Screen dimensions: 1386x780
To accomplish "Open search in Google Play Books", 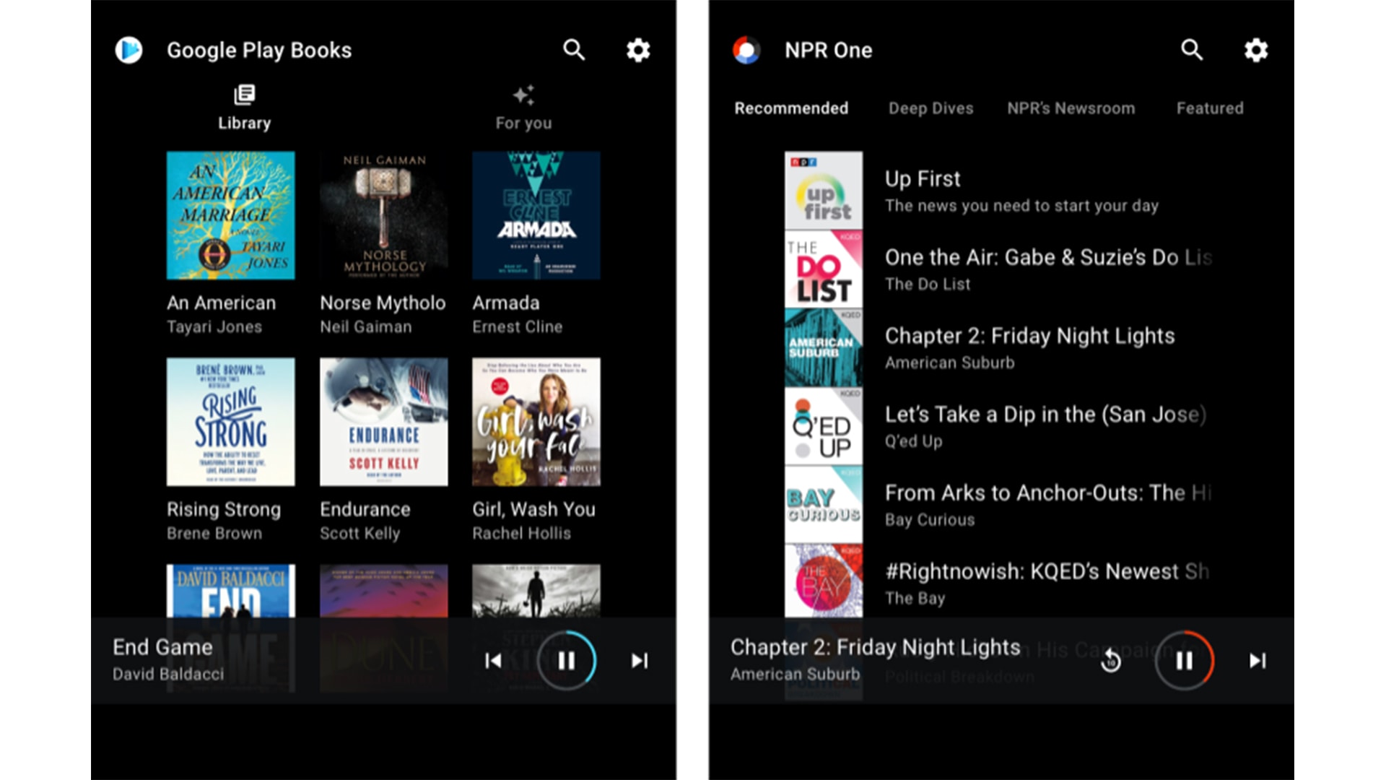I will point(574,50).
